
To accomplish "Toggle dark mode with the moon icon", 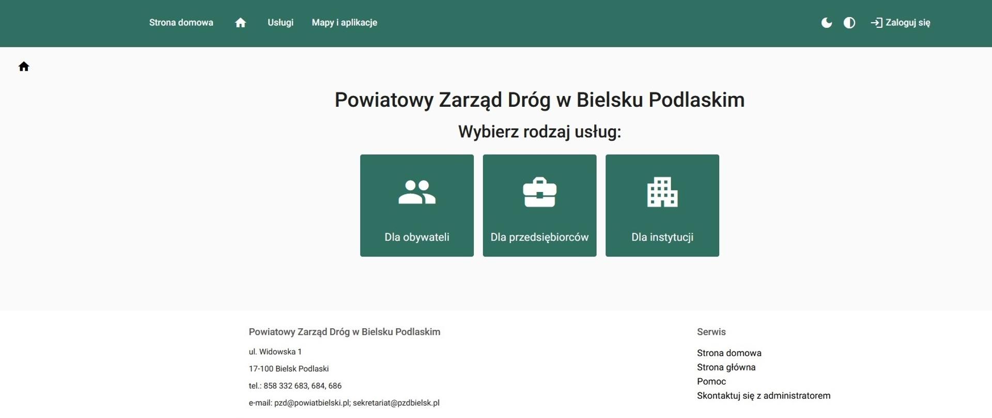I will pos(827,23).
